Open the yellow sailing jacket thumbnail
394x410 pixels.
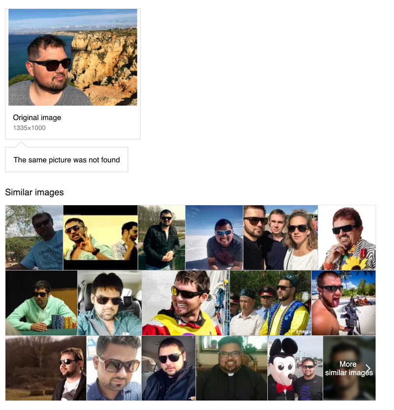pyautogui.click(x=186, y=303)
